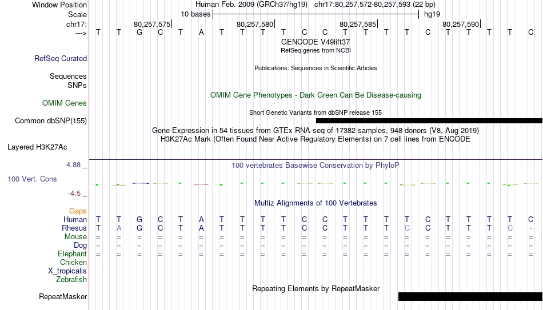The width and height of the screenshot is (543, 310).
Task: Click the Window Position label
Action: point(59,5)
